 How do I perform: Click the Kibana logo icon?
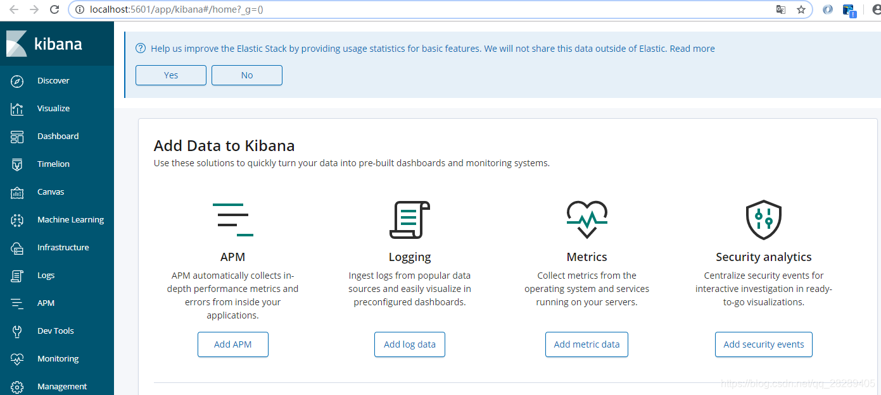[16, 44]
